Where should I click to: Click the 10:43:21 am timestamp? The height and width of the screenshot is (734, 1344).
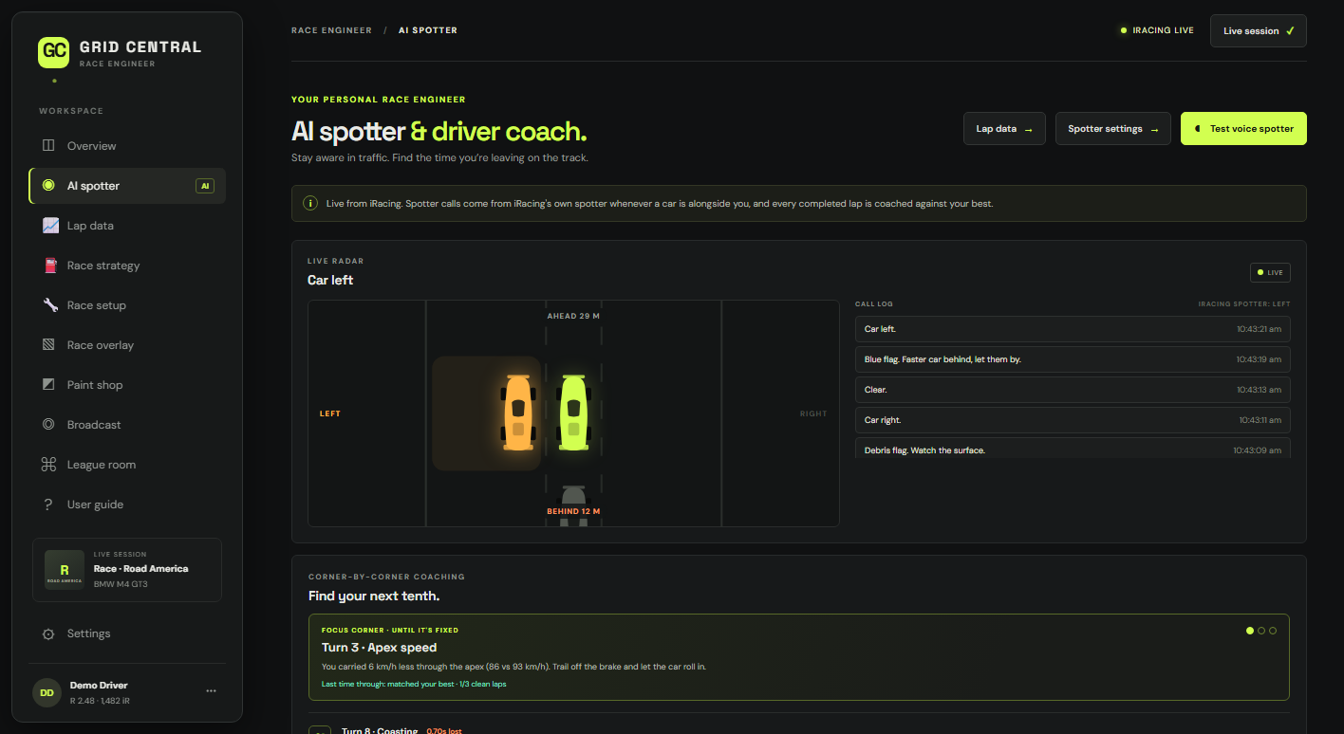(1259, 329)
